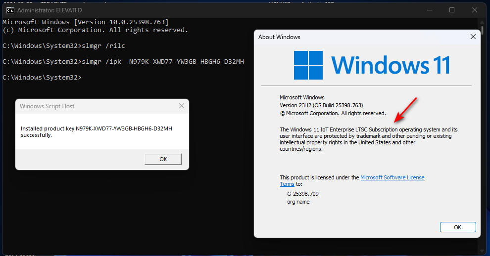
Task: Close the About Windows dialog
Action: [x=473, y=37]
